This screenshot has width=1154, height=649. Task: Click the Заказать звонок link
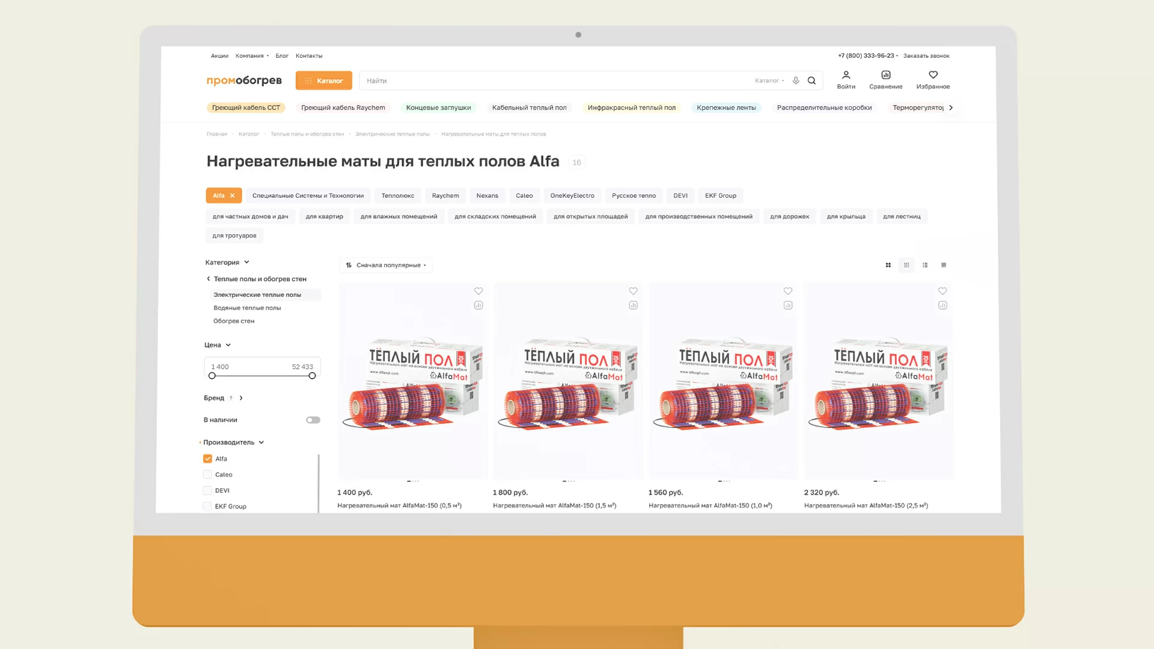tap(926, 56)
